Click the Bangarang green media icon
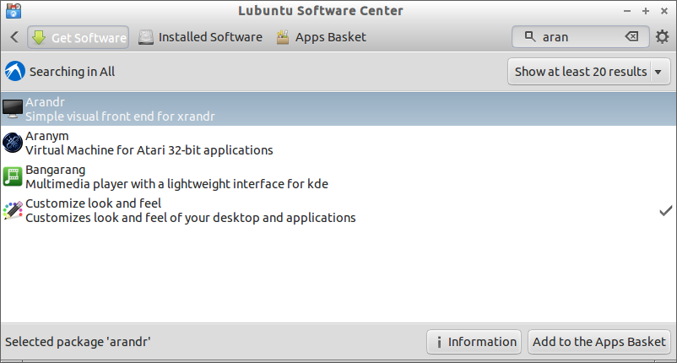The height and width of the screenshot is (363, 677). click(x=13, y=176)
